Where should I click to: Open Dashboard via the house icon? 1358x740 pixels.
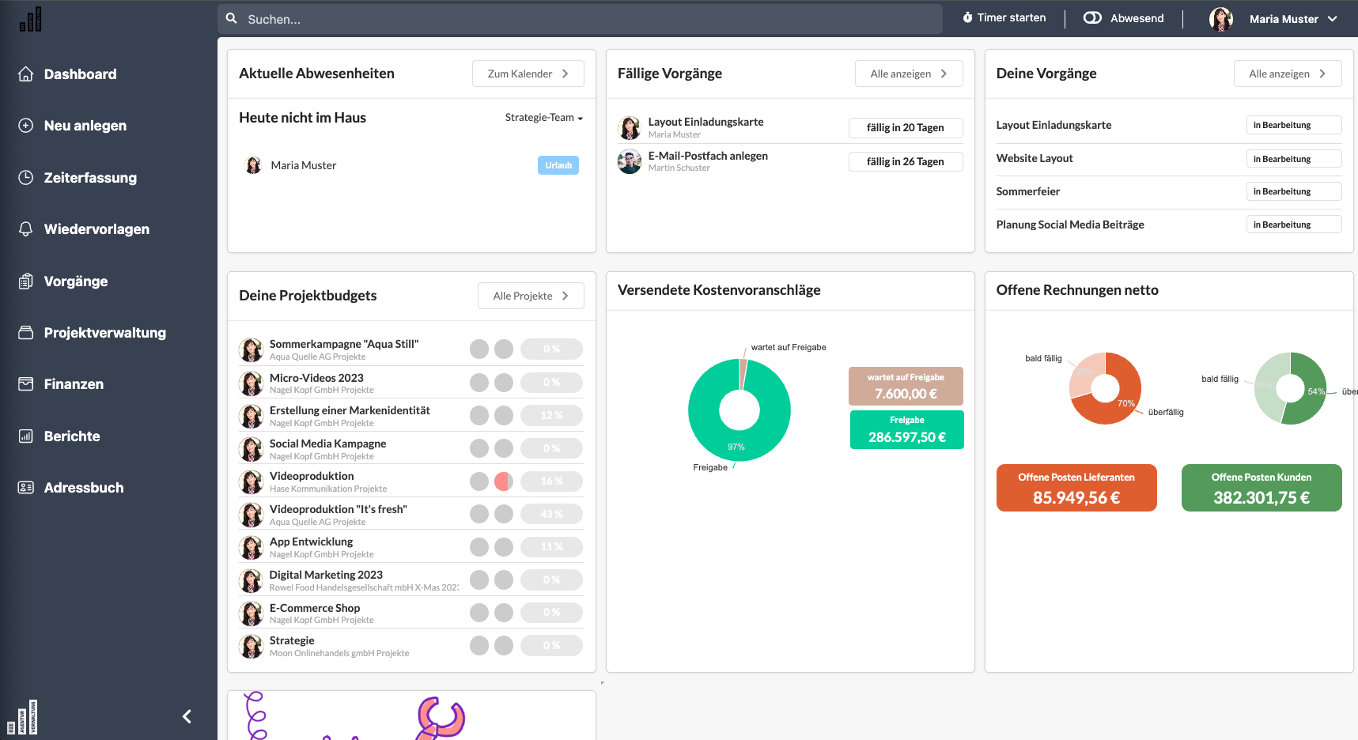pyautogui.click(x=26, y=74)
